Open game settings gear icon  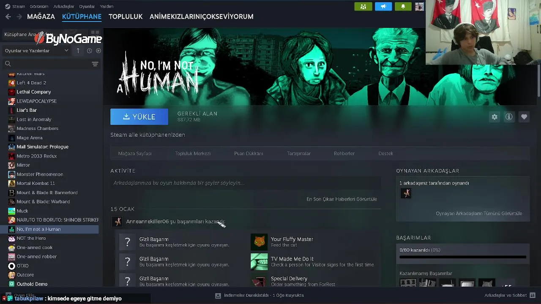(x=495, y=117)
